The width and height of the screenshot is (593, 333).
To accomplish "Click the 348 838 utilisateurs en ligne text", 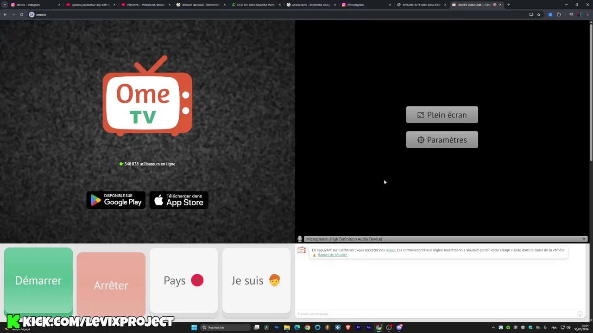I will click(x=150, y=164).
